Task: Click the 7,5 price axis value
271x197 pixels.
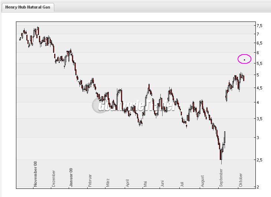Action: 259,26
